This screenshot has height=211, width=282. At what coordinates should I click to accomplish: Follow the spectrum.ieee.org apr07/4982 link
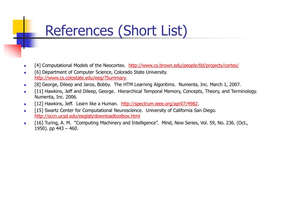pyautogui.click(x=159, y=104)
